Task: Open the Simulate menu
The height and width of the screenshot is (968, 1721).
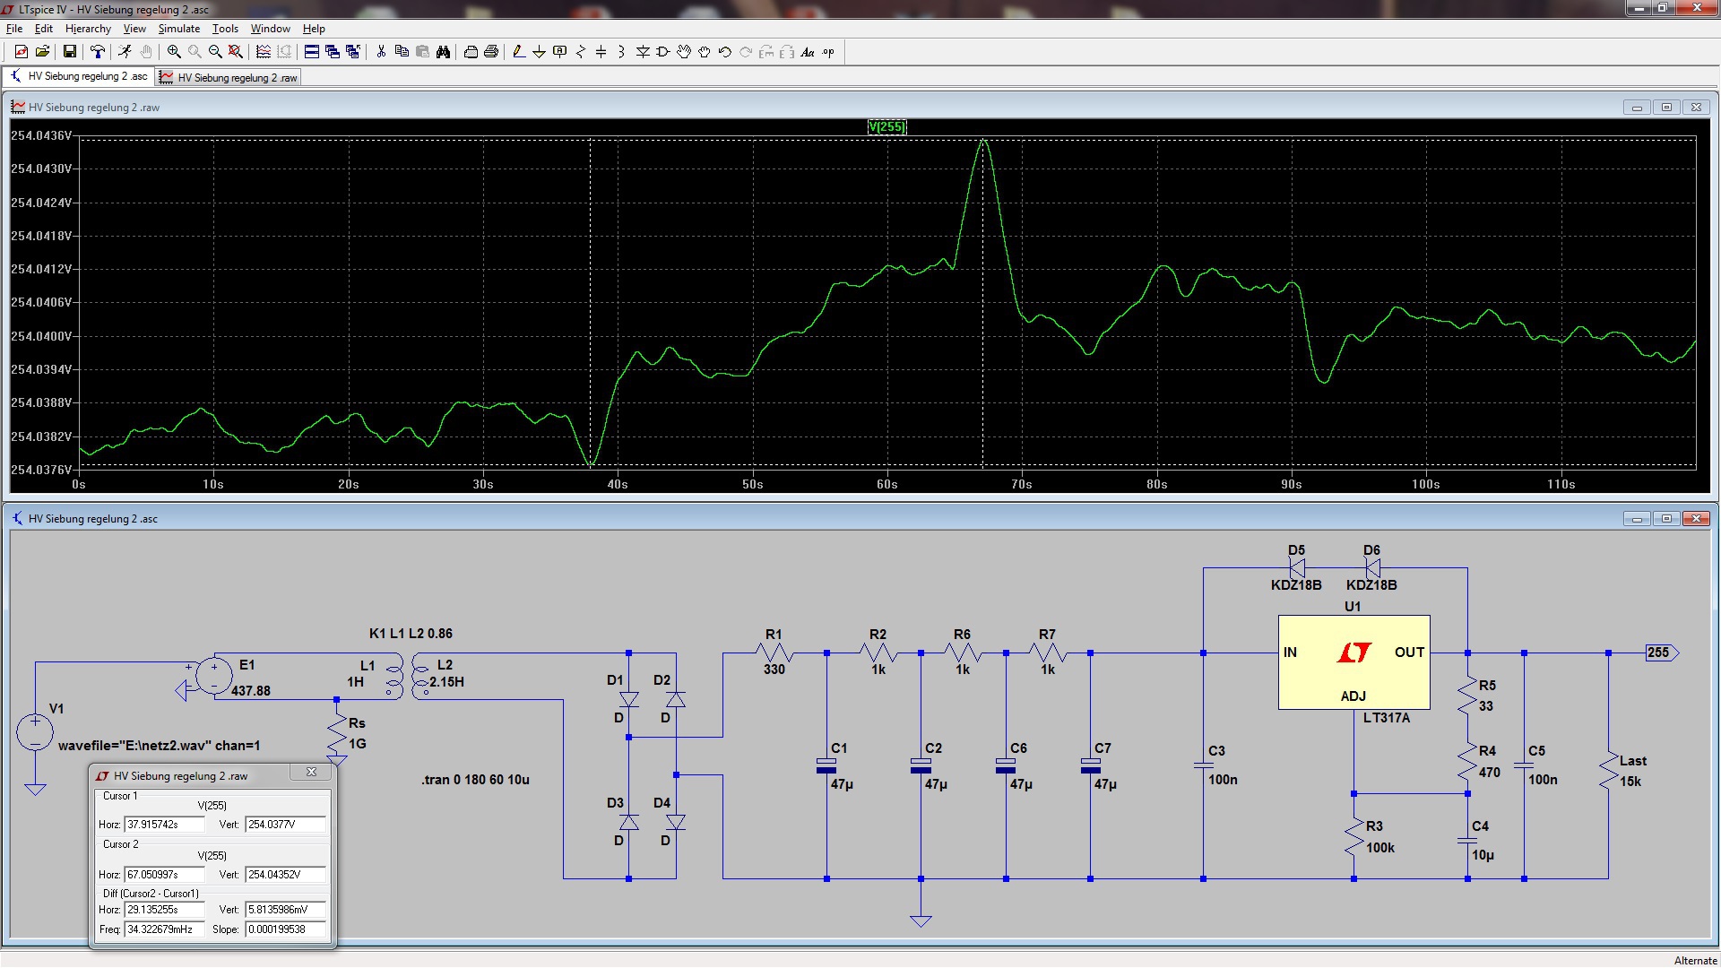Action: [178, 29]
